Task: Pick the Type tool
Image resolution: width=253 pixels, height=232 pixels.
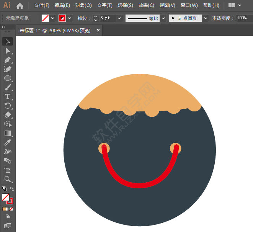Action: [x=7, y=96]
